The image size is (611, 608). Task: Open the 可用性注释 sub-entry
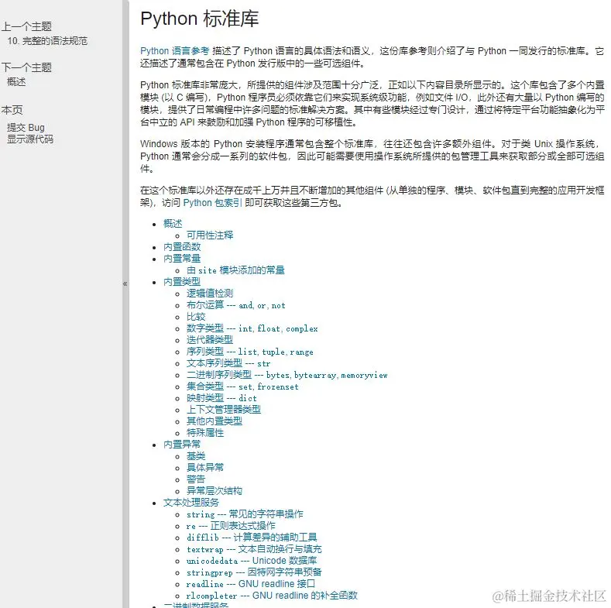click(210, 235)
